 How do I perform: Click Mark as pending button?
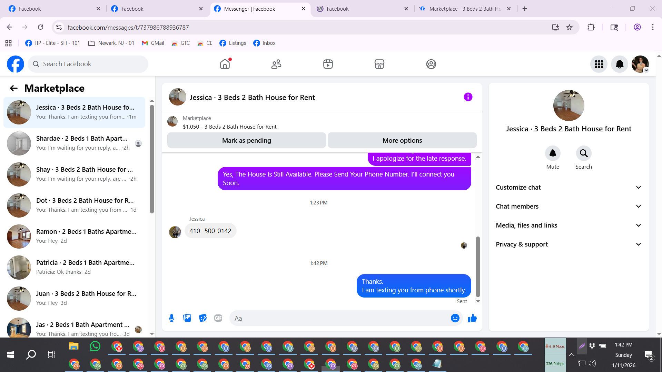[247, 140]
